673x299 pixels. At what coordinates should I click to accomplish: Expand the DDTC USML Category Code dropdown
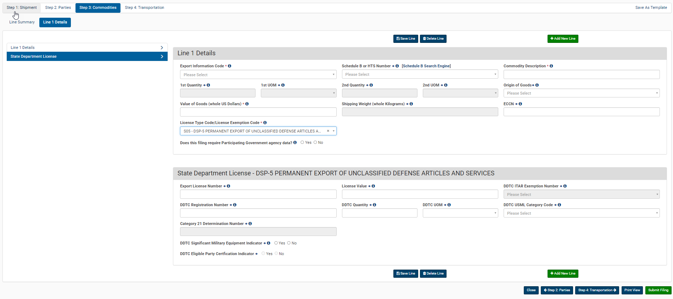pyautogui.click(x=581, y=213)
